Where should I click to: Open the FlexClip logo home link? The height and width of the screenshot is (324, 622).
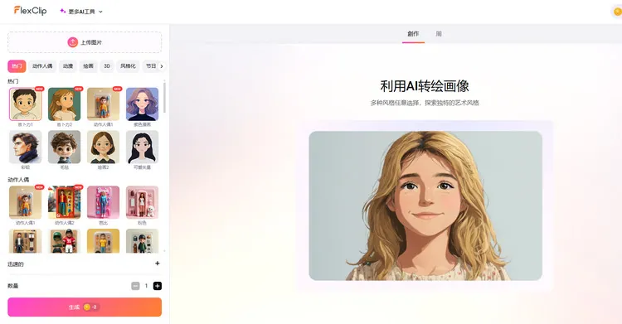pos(30,11)
